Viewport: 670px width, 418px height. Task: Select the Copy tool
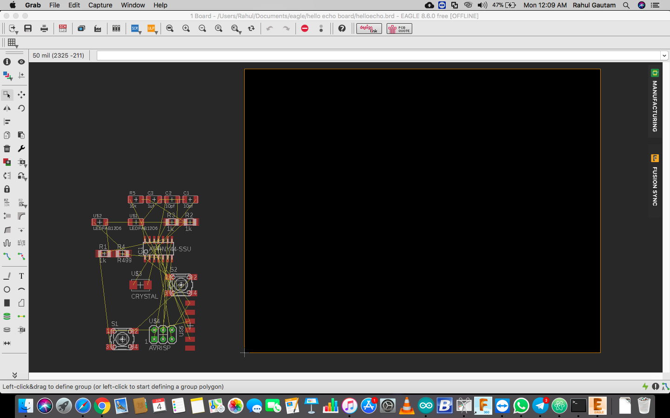[7, 135]
